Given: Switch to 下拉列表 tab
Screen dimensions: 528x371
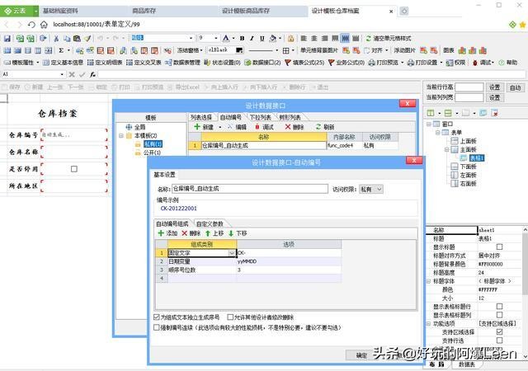Looking at the screenshot, I should [x=261, y=117].
